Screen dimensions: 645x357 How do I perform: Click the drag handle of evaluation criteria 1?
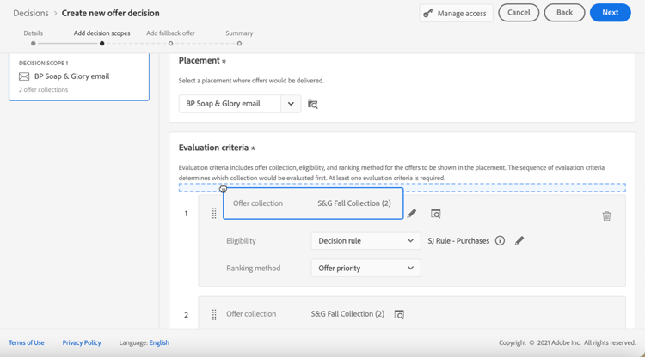point(214,214)
